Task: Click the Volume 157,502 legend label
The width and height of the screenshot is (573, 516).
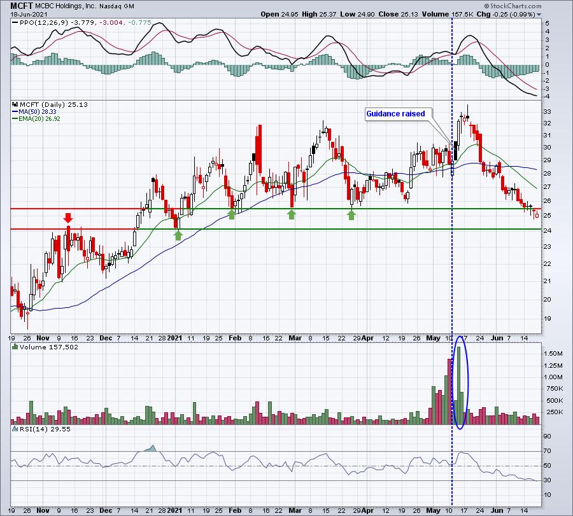Action: click(x=49, y=347)
